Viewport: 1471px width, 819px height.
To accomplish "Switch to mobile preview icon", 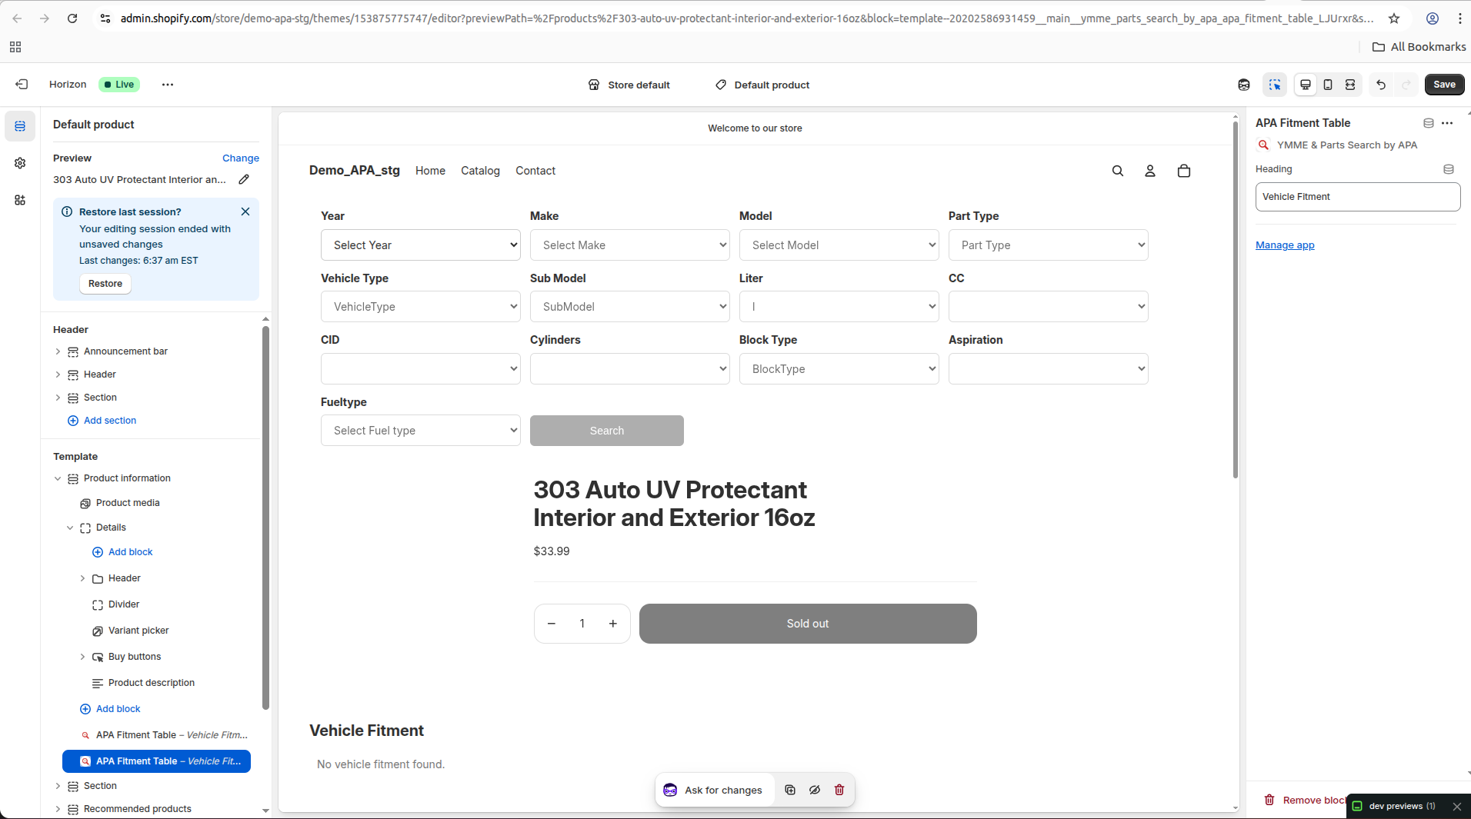I will [1328, 85].
